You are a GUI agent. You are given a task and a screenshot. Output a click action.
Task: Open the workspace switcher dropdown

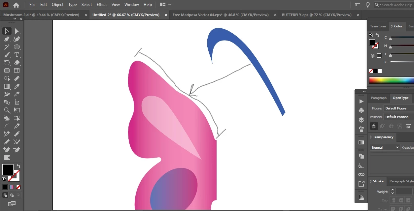point(165,5)
